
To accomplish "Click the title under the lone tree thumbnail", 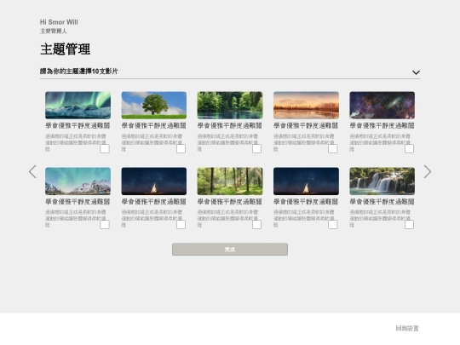I will (153, 126).
